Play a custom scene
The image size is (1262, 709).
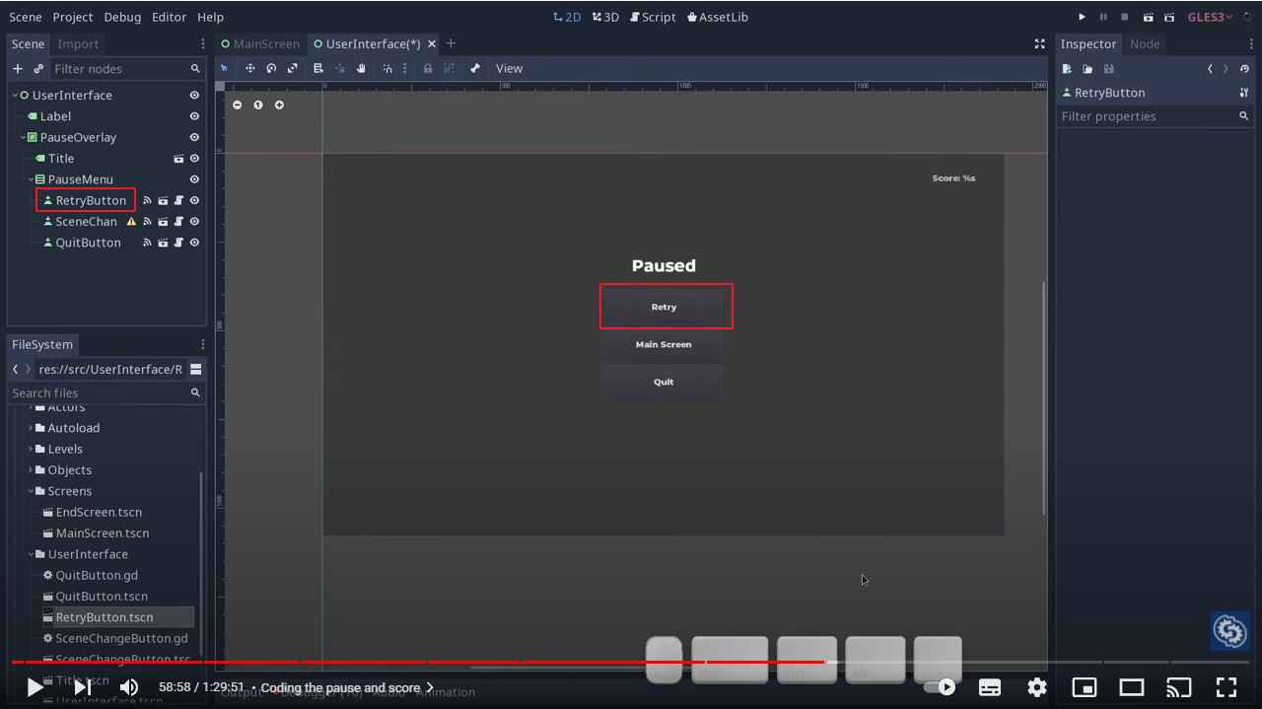[1169, 17]
